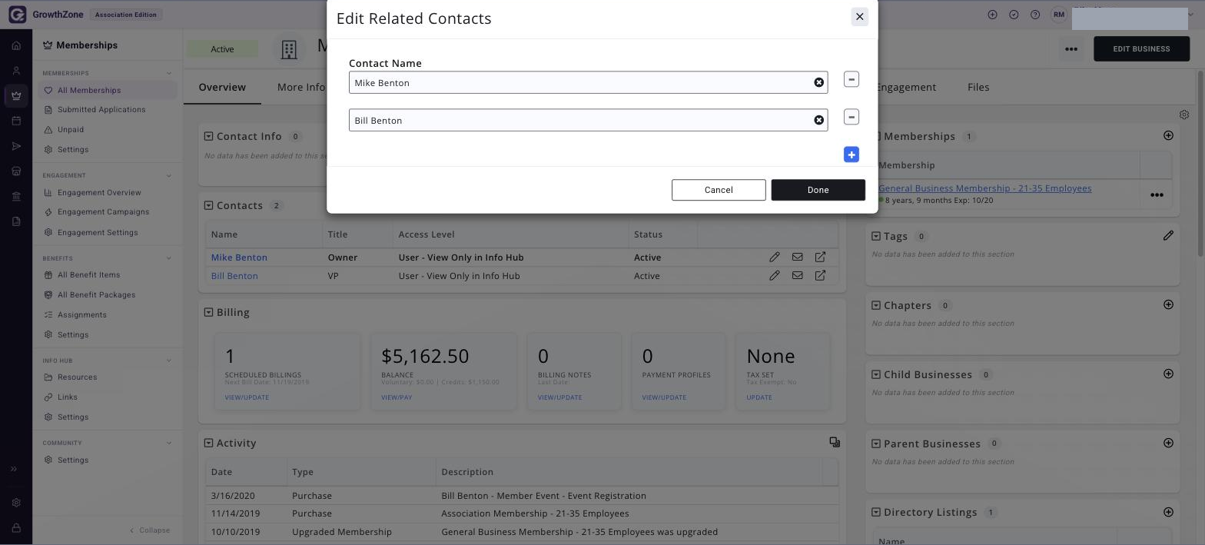Remove the Mike Benton contact row
The height and width of the screenshot is (545, 1205).
[851, 79]
